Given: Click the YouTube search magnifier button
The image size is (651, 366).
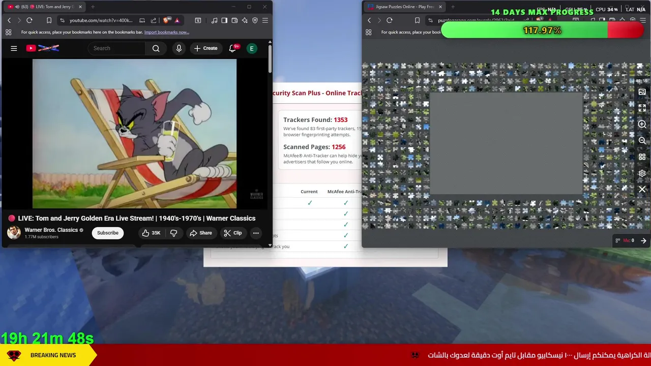Looking at the screenshot, I should (x=156, y=48).
